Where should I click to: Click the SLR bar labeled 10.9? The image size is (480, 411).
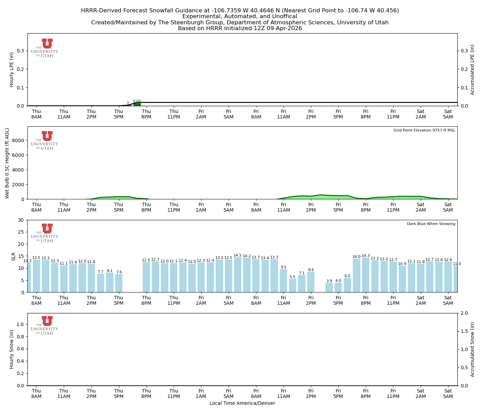402,279
